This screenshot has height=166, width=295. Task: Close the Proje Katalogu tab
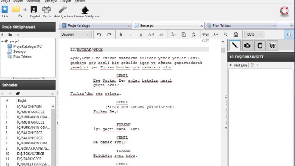pos(129,26)
